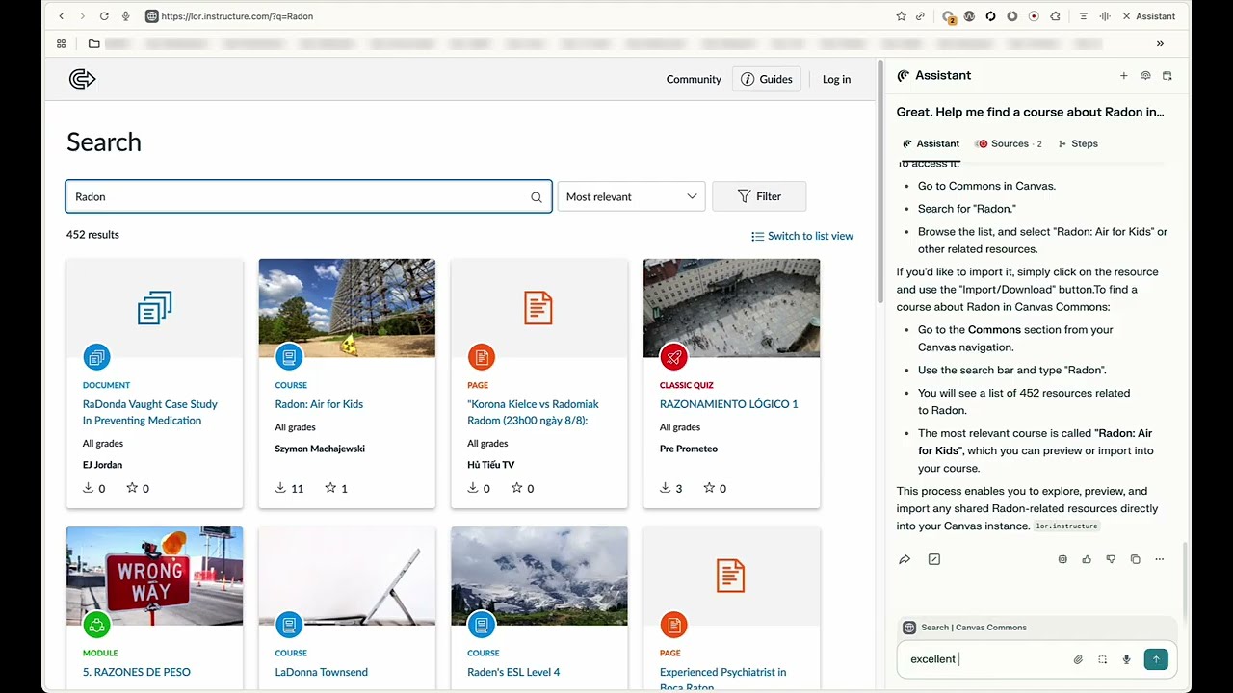Like the answer with the thumbs up

[1087, 559]
